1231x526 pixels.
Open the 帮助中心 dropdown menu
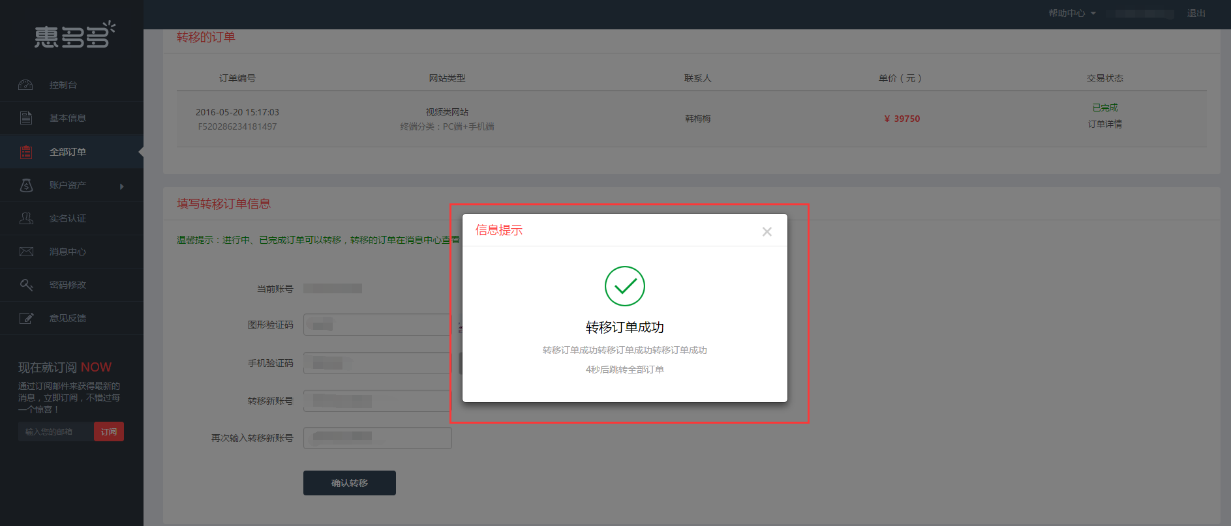pos(1072,13)
